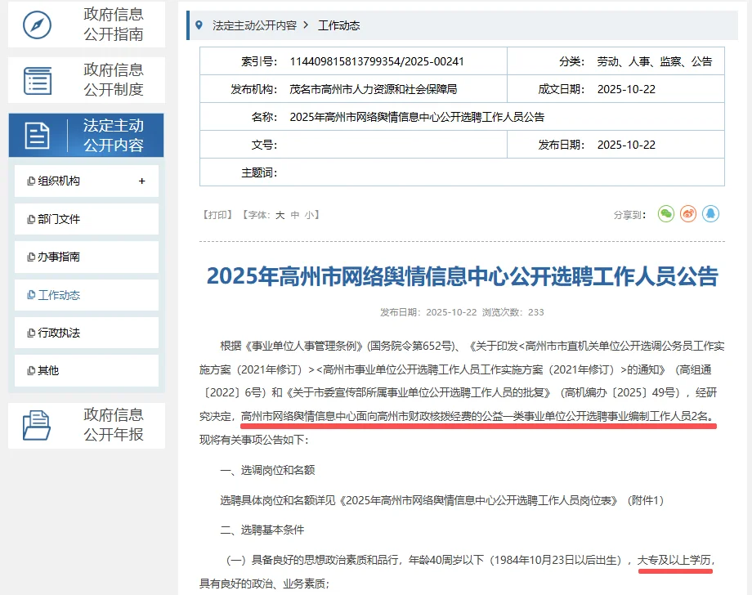Click the breadcrumb chevron arrow
Viewport: 752px width, 595px height.
[307, 25]
